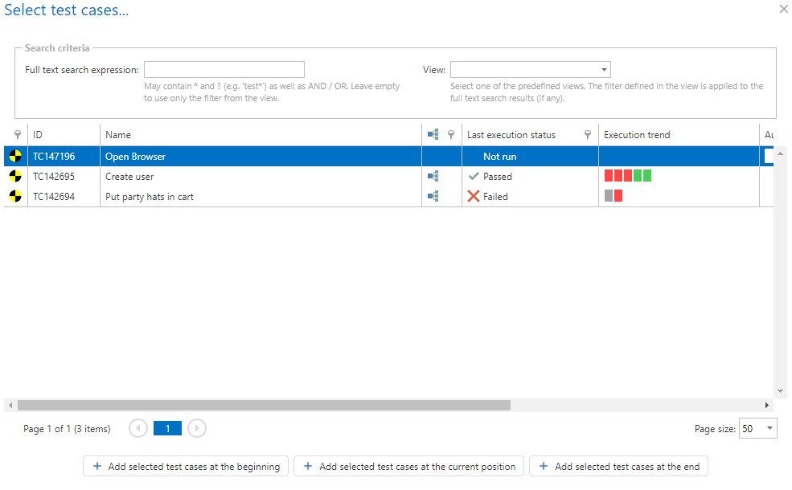Click the green Passed checkmark icon
The image size is (792, 490).
click(474, 177)
